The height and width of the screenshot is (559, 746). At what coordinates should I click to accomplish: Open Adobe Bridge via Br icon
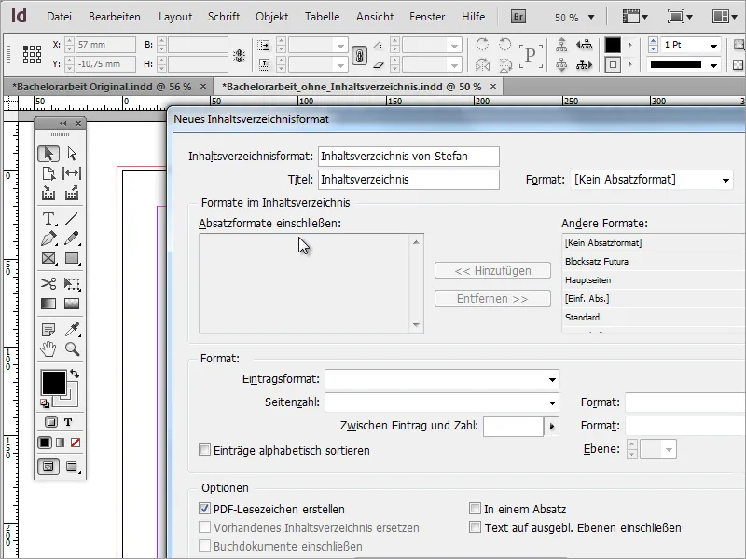518,17
